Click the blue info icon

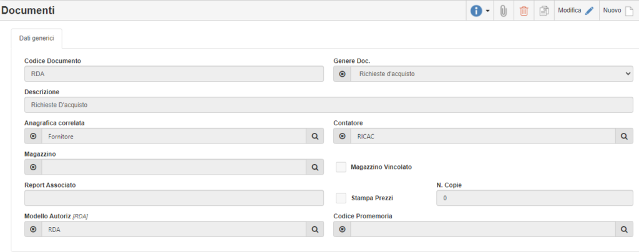pyautogui.click(x=476, y=11)
